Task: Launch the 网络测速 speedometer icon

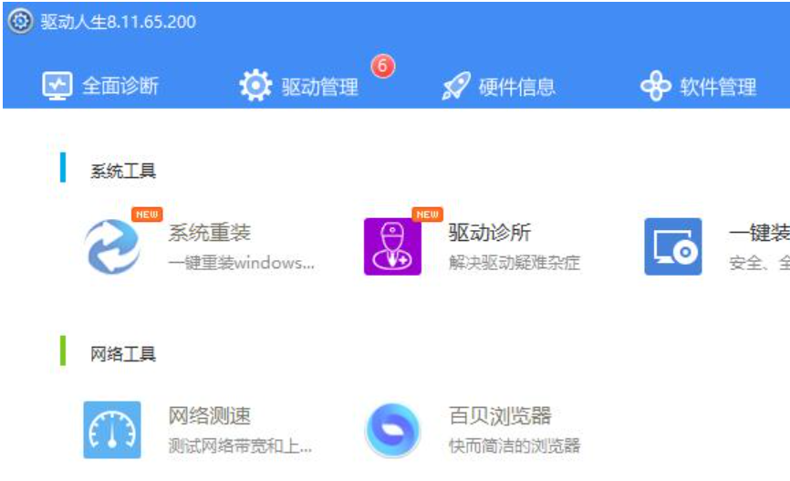Action: [x=112, y=430]
